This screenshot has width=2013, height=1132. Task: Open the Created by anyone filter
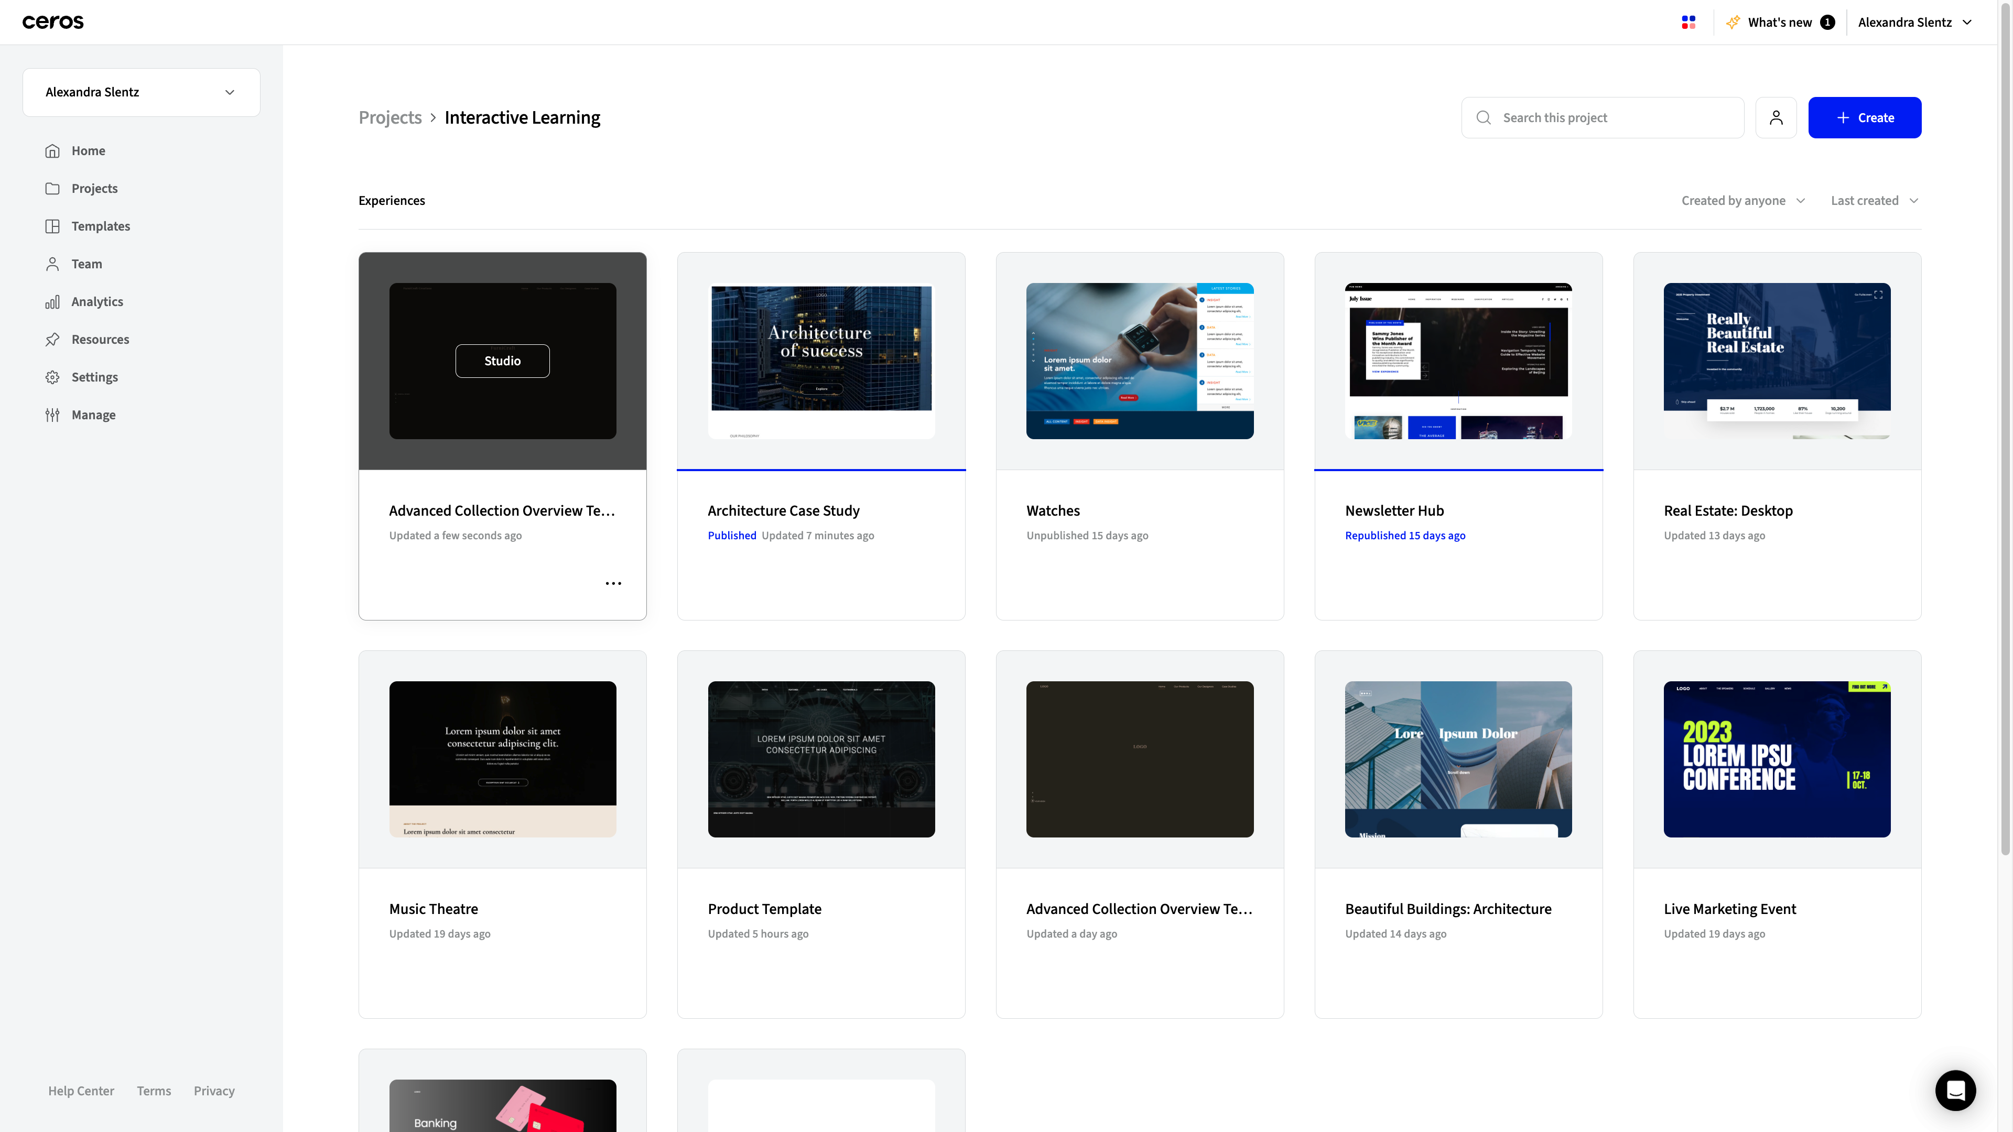pos(1743,201)
